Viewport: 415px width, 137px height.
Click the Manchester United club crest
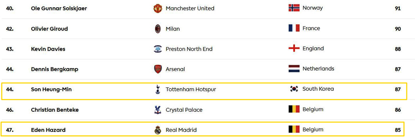pyautogui.click(x=158, y=8)
